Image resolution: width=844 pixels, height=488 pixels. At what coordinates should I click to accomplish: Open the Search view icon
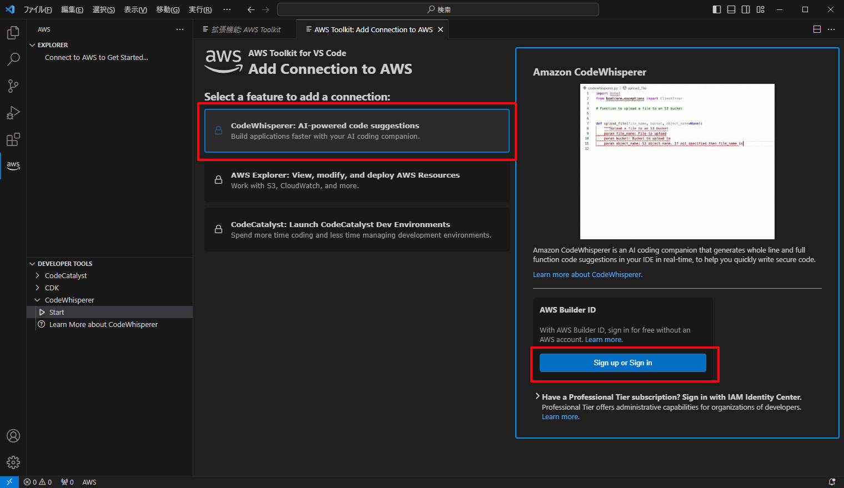[13, 59]
